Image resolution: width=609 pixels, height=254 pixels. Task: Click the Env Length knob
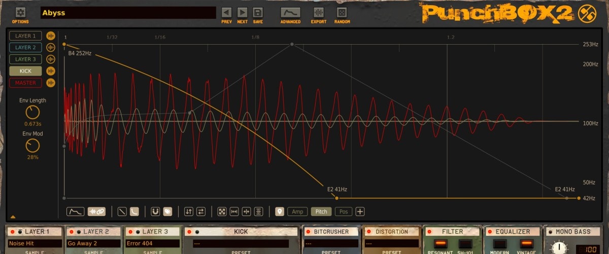32,113
